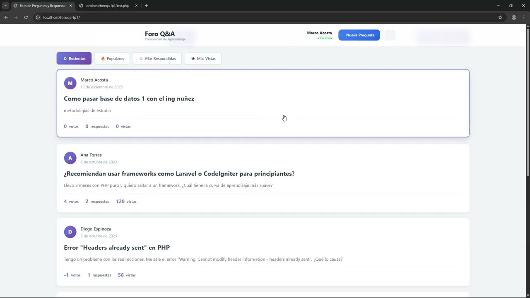Image resolution: width=530 pixels, height=298 pixels.
Task: Open the browser profile icon
Action: 514,17
